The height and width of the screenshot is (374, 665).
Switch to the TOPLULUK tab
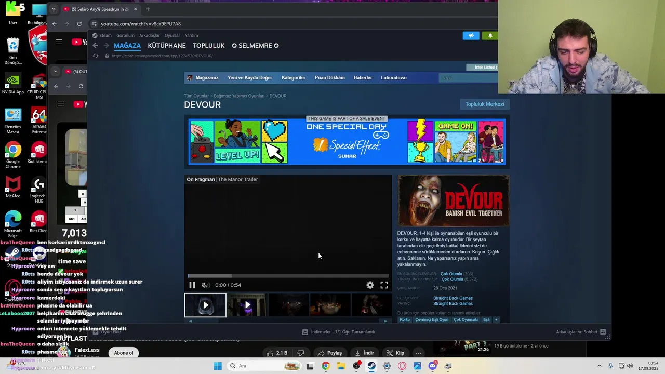[x=209, y=46]
